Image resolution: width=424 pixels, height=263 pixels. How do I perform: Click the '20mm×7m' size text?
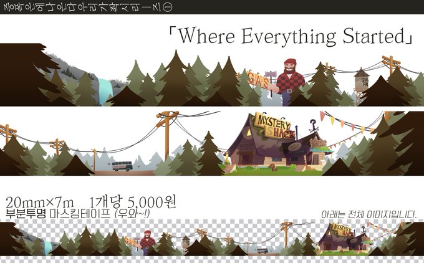coord(39,203)
